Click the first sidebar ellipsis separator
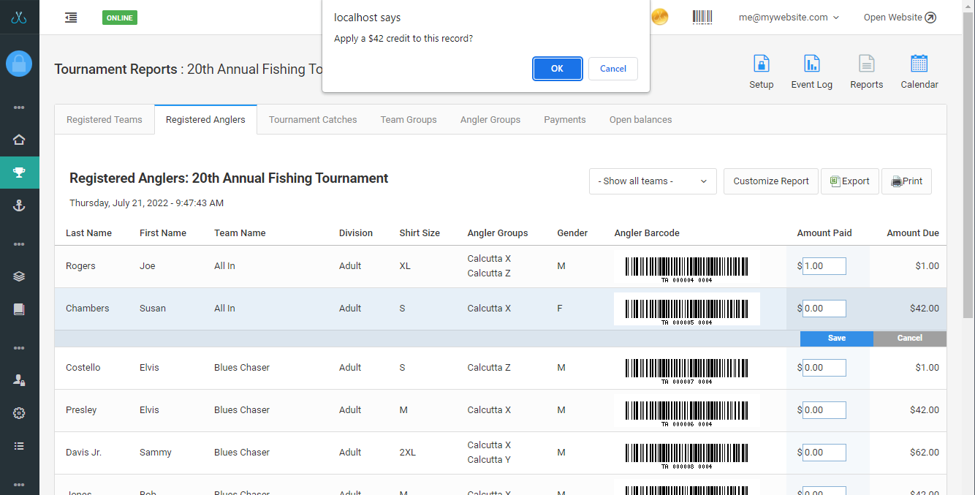Viewport: 975px width, 495px height. click(x=19, y=107)
